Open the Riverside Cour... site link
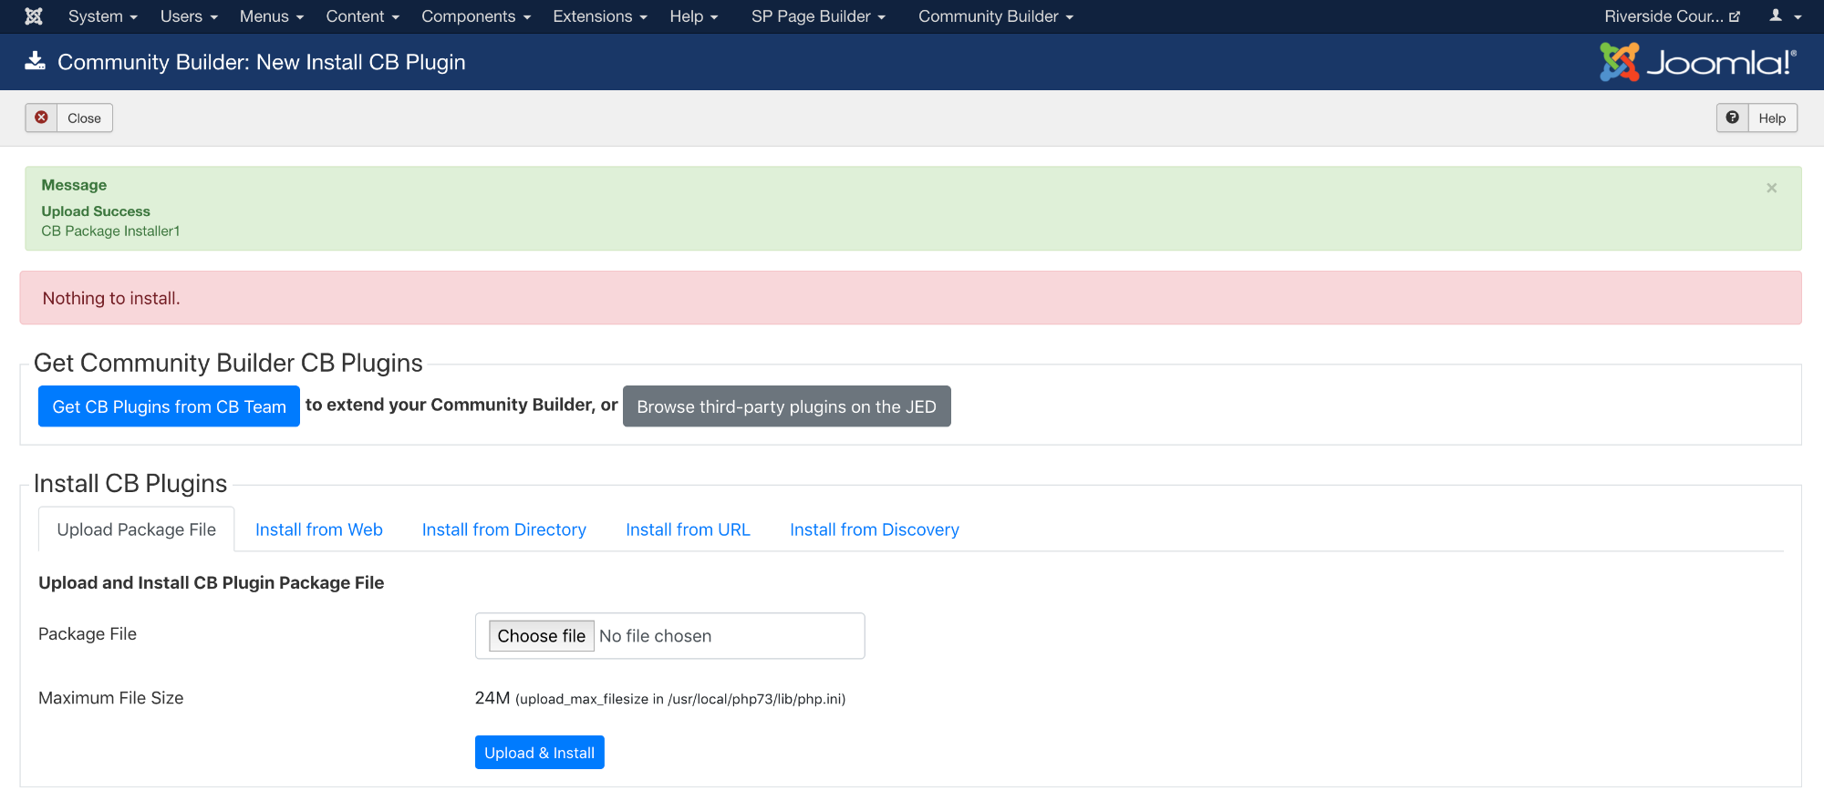Image resolution: width=1824 pixels, height=791 pixels. (x=1672, y=16)
